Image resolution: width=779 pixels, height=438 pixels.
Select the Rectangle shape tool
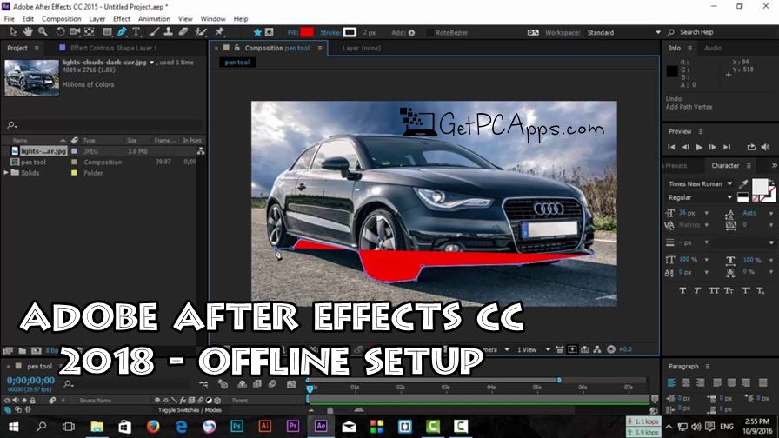[107, 32]
